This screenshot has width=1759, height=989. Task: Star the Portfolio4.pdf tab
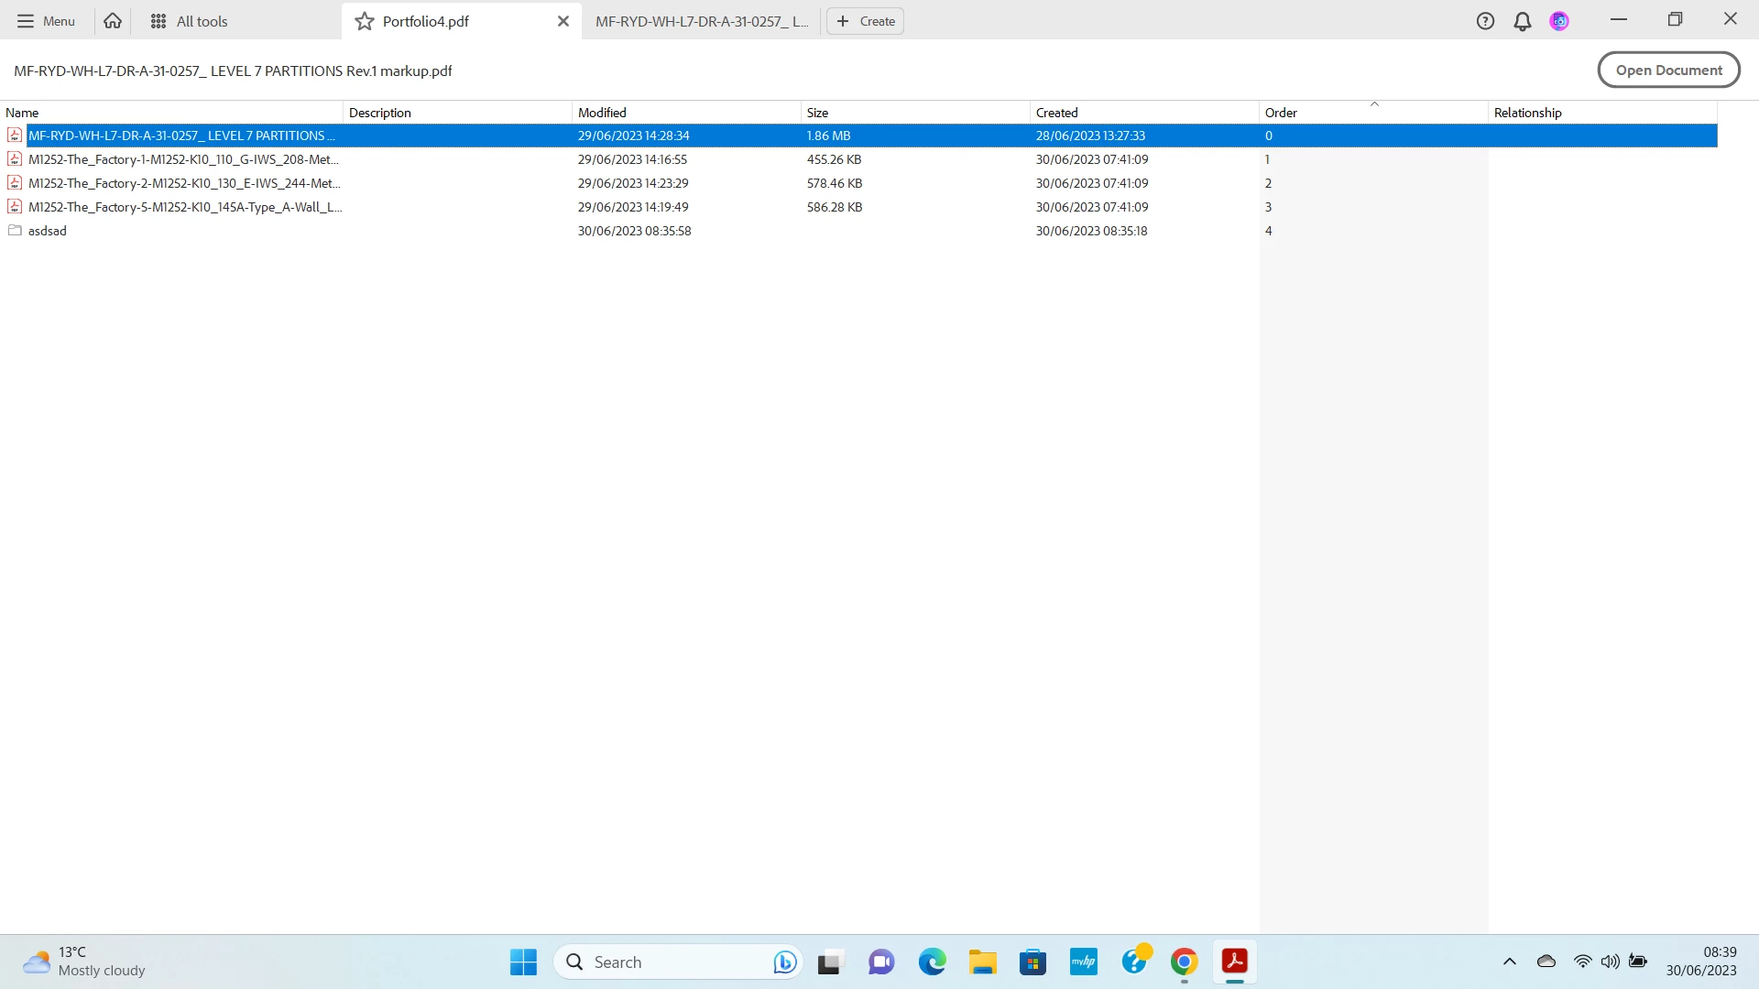365,21
